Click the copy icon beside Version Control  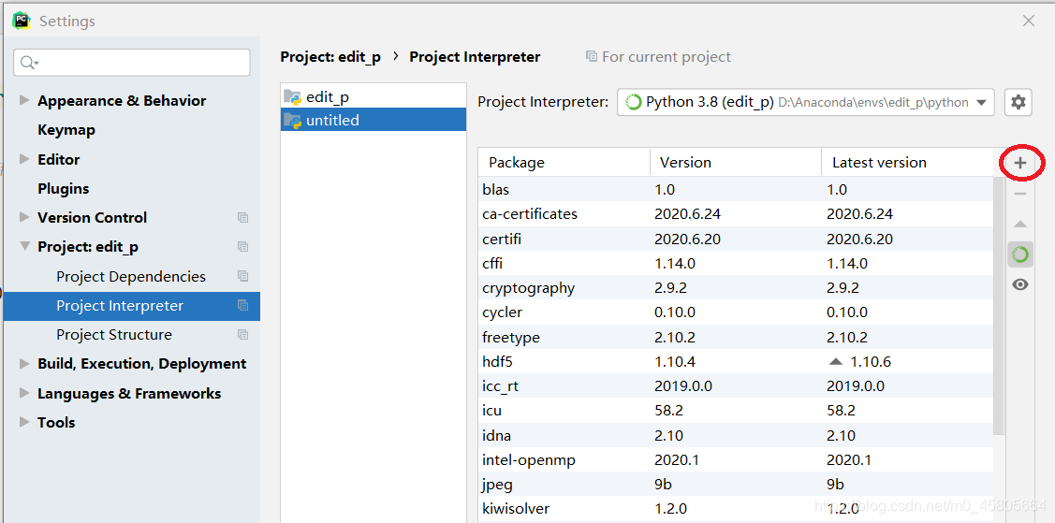click(x=242, y=218)
